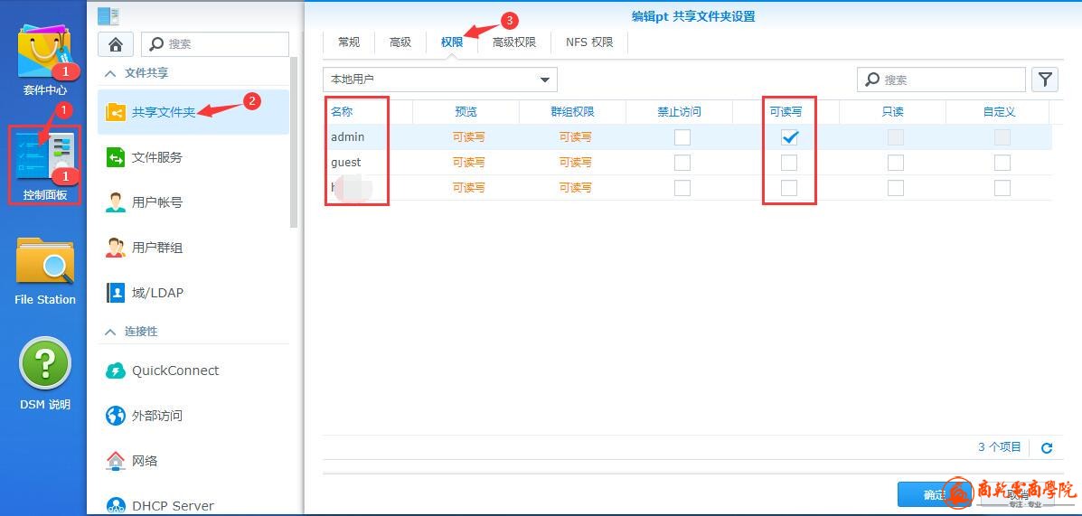Open DSM 说明 help icon
The height and width of the screenshot is (516, 1082).
tap(44, 372)
